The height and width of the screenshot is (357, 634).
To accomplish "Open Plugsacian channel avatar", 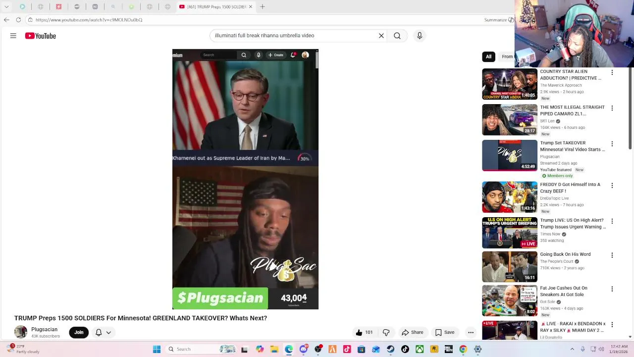I will click(21, 332).
